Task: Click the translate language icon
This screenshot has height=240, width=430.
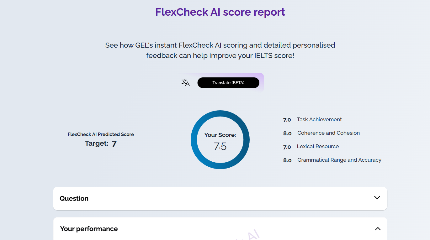Action: click(185, 83)
